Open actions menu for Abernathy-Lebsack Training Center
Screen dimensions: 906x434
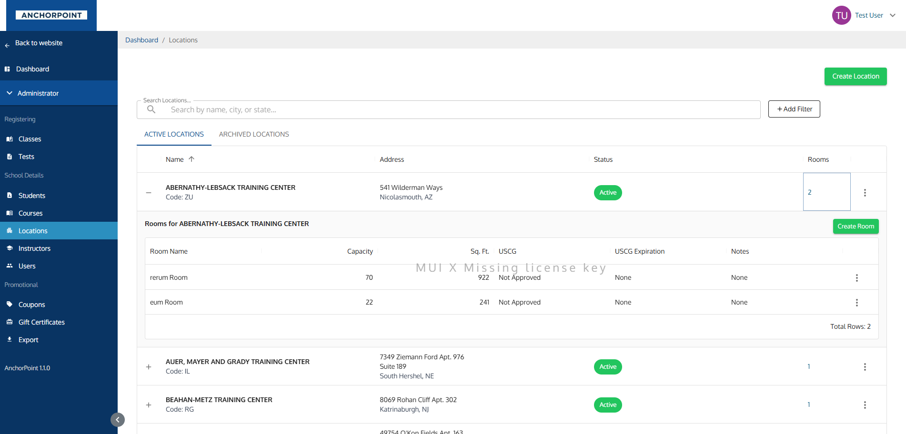point(865,193)
